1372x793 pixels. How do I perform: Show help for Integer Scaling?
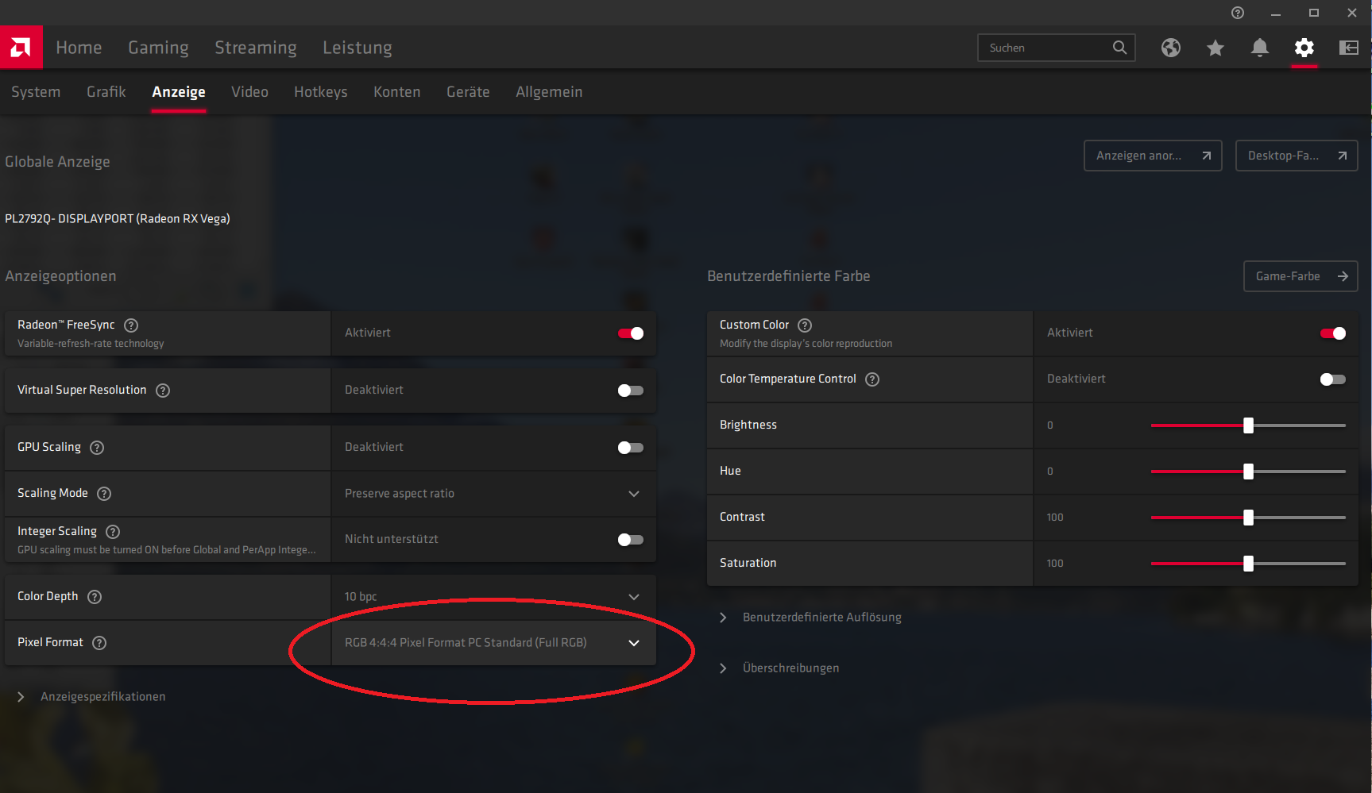[113, 532]
